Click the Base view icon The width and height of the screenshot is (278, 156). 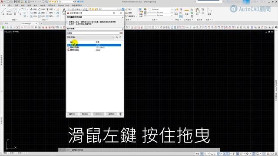pos(209,12)
